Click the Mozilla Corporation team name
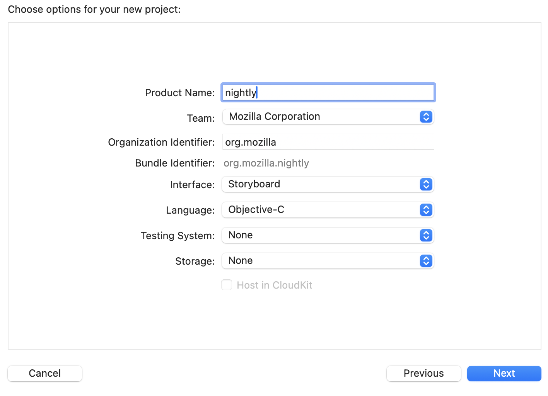This screenshot has height=396, width=548. pyautogui.click(x=275, y=116)
